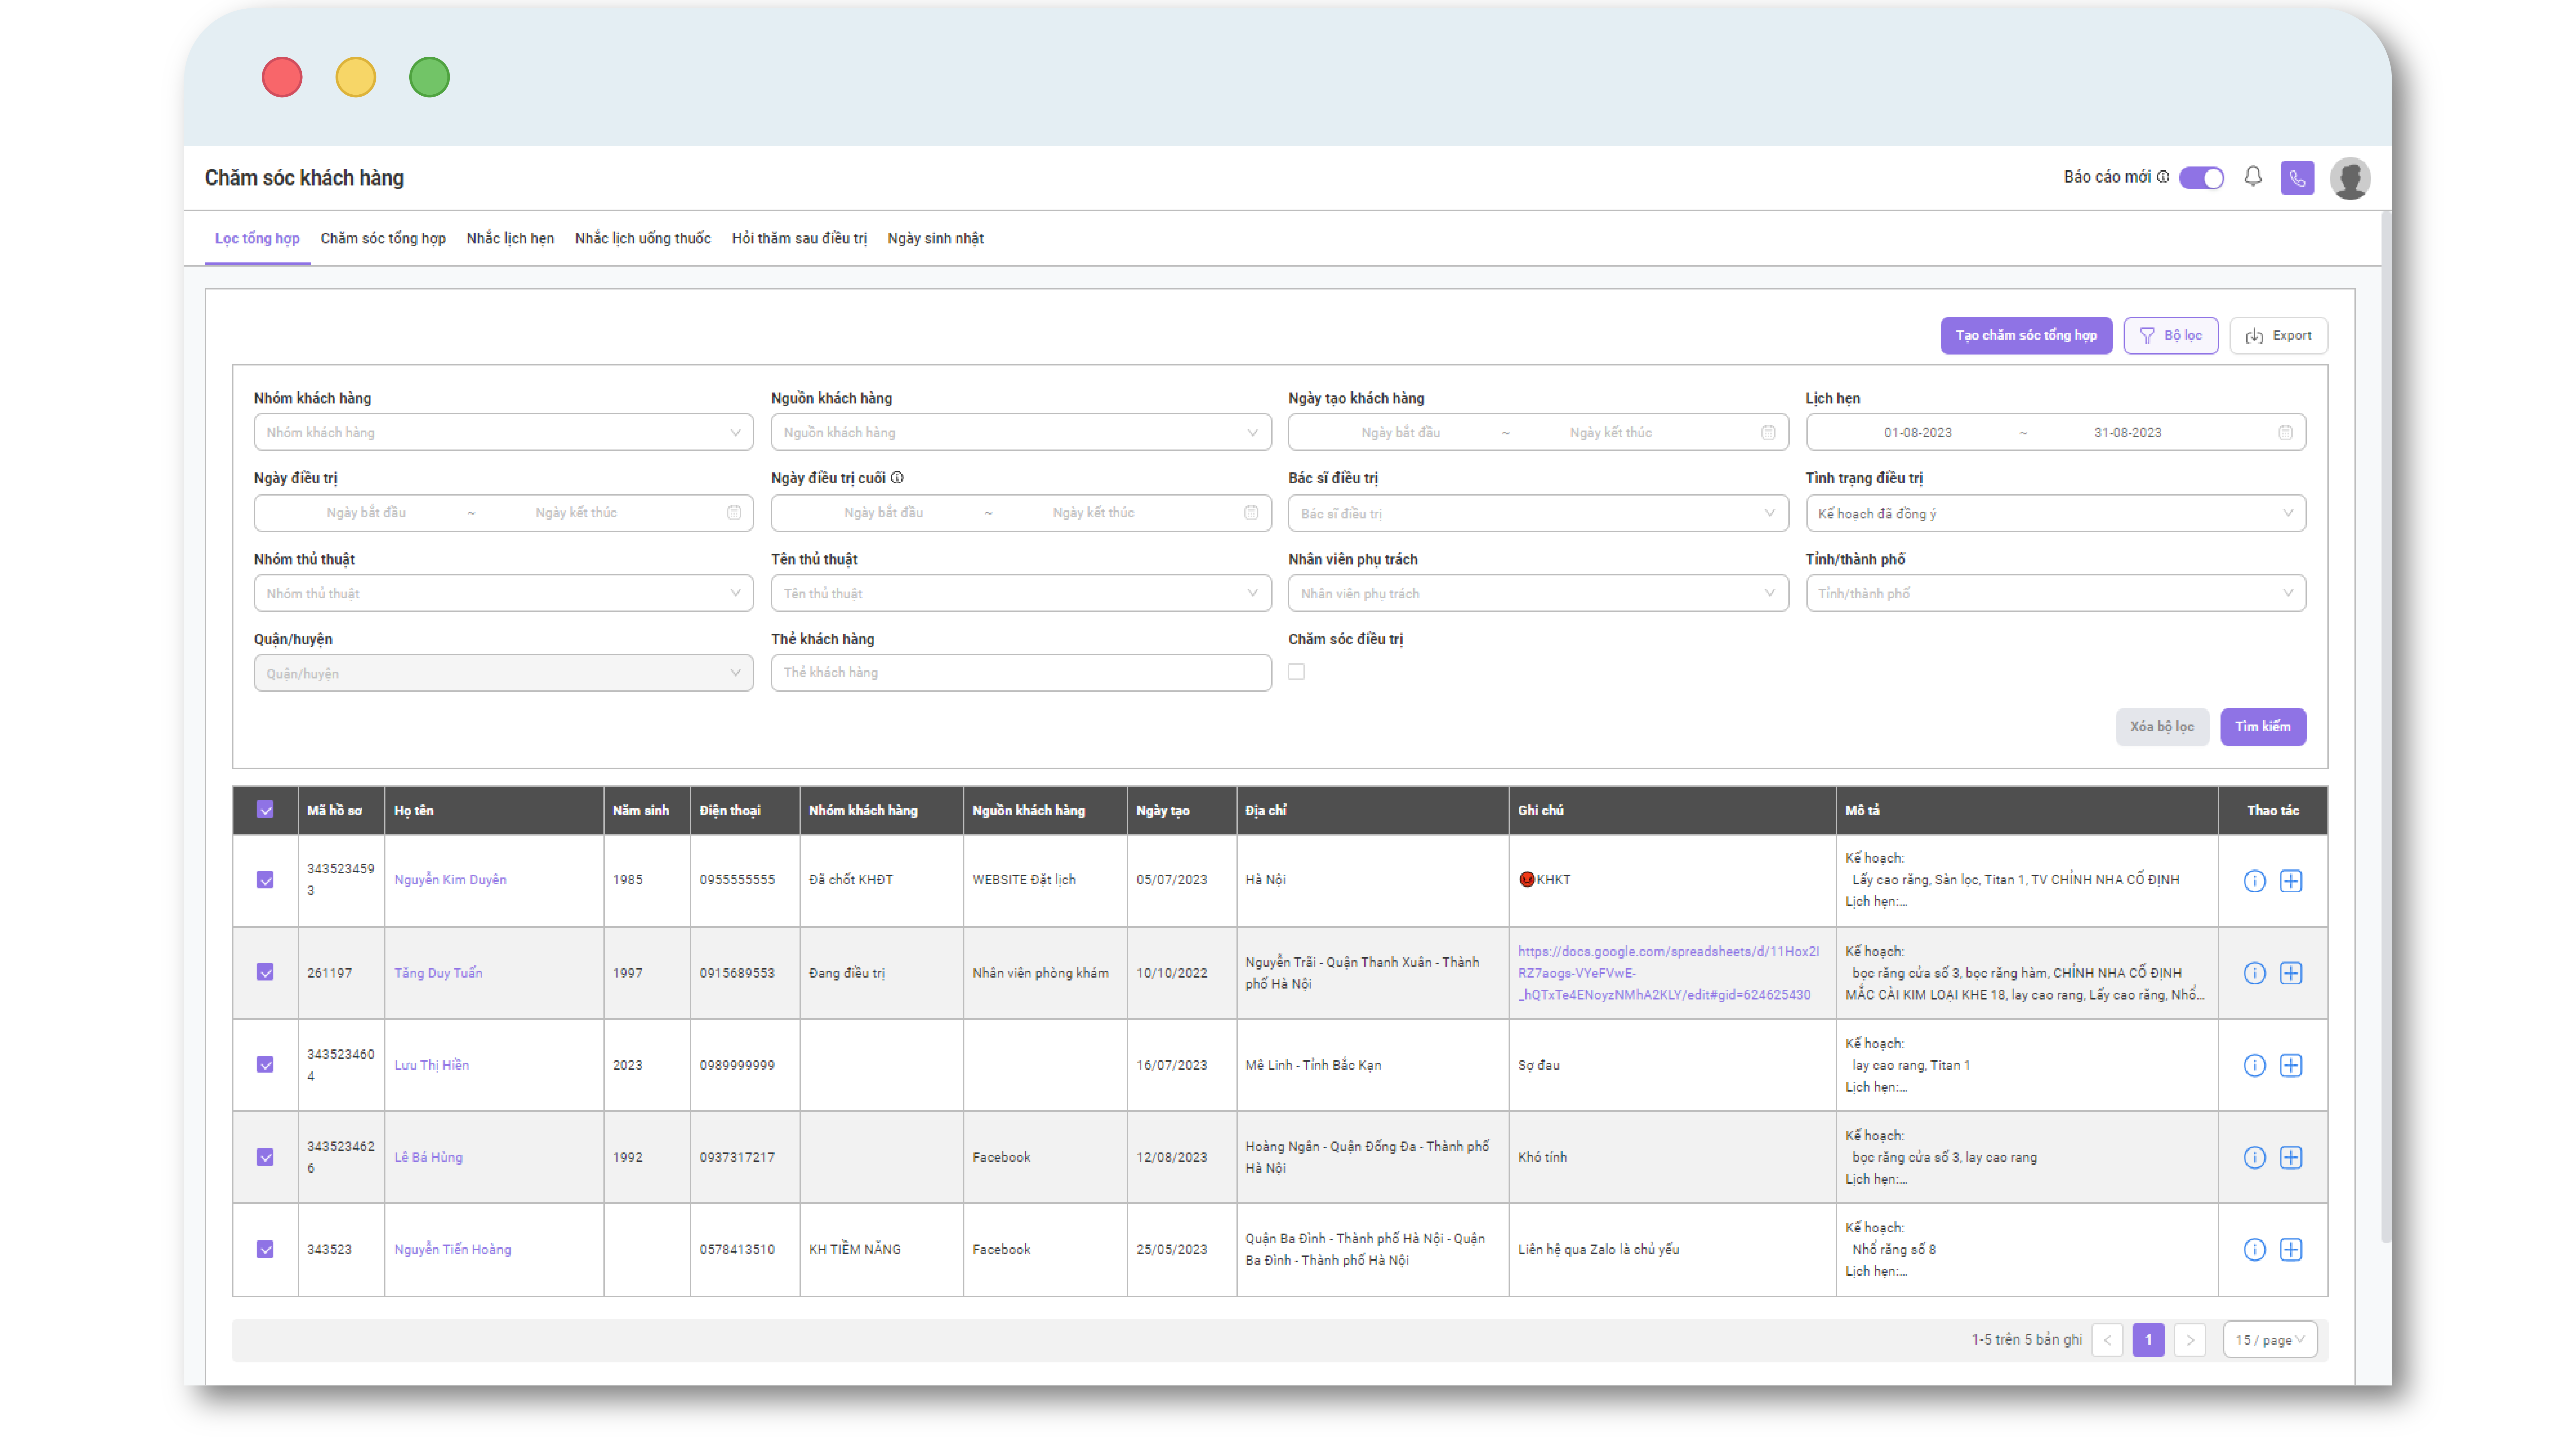Click info icon beside Ngày điều trị cuối
The image size is (2576, 1449).
point(897,478)
